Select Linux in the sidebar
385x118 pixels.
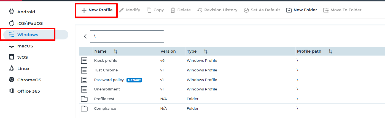23,69
